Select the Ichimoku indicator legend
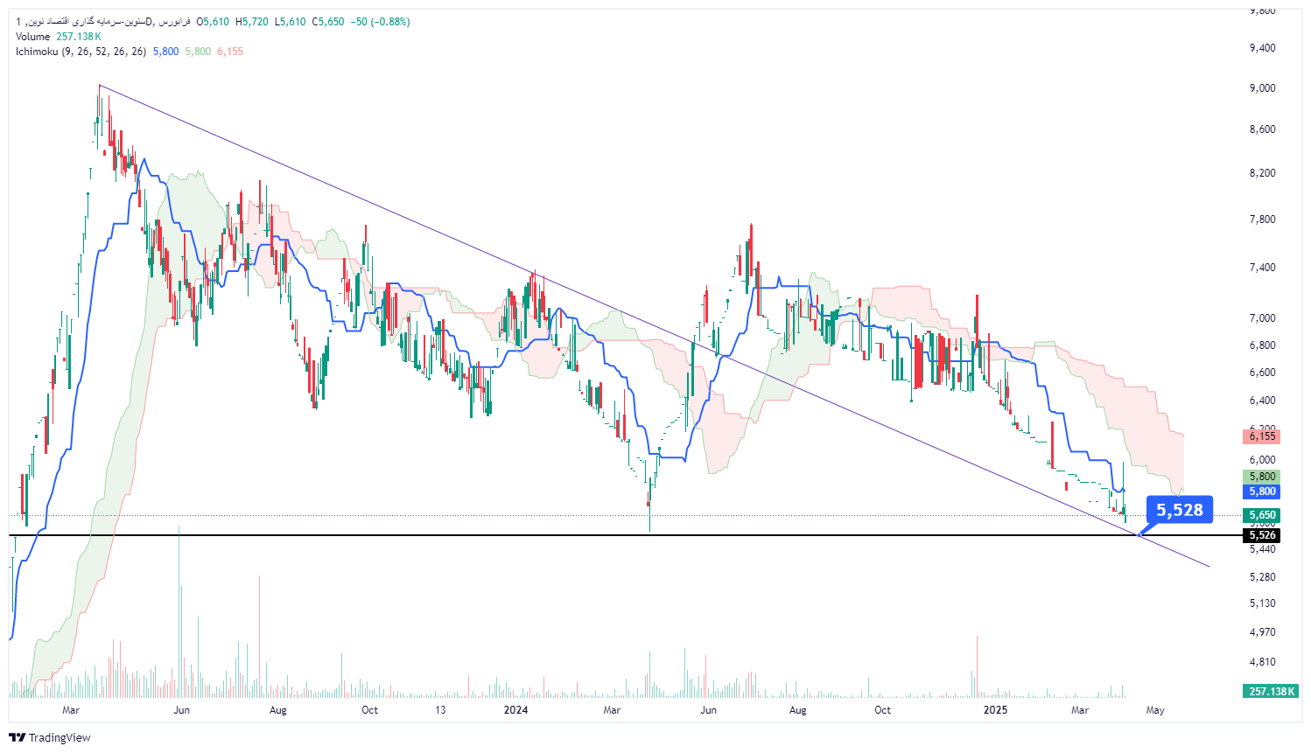1311x753 pixels. point(81,52)
